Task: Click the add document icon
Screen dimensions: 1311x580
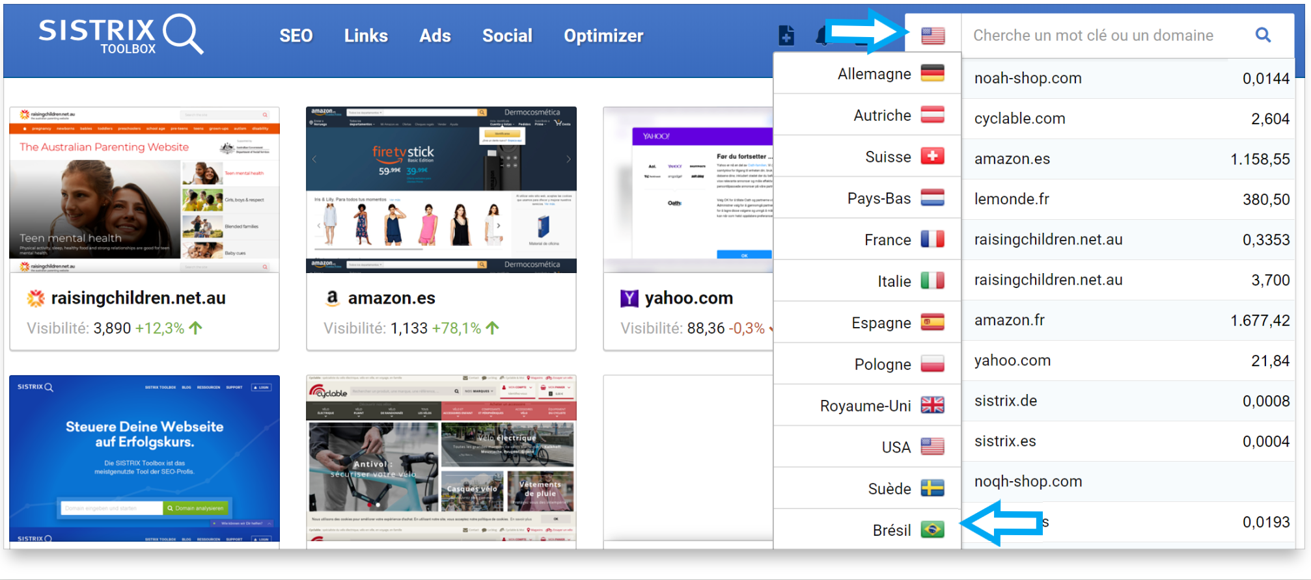Action: point(786,36)
